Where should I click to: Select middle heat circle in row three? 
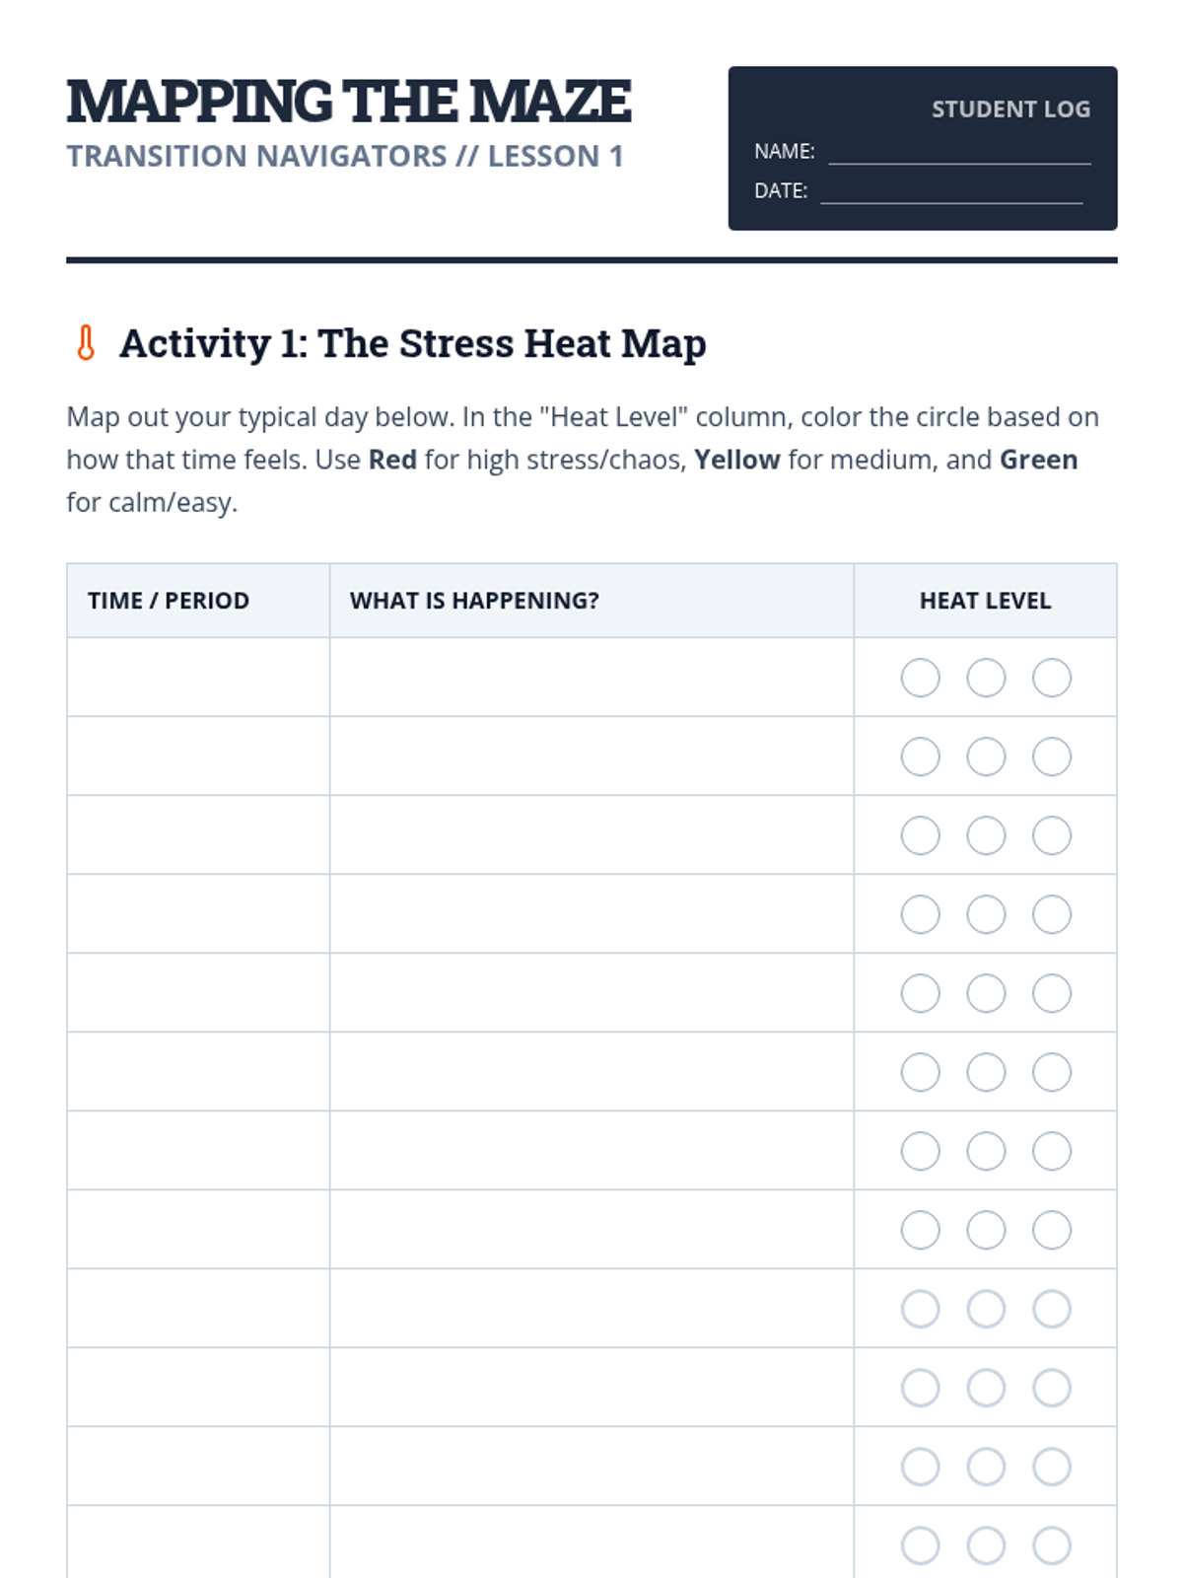coord(986,835)
